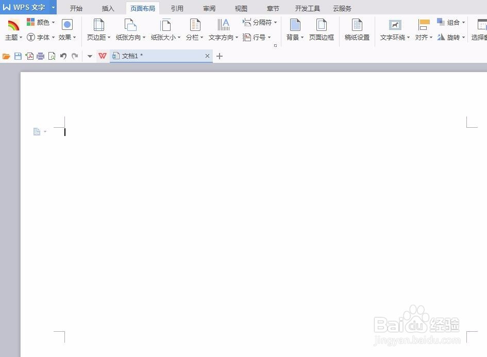The width and height of the screenshot is (487, 357).
Task: Open the WPS 文字 application menu
Action: click(25, 7)
